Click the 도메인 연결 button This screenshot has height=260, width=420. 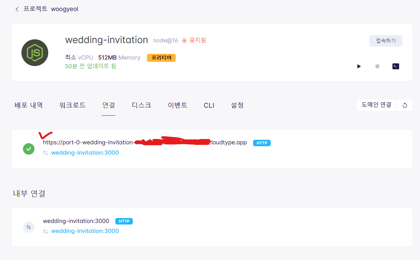(376, 105)
